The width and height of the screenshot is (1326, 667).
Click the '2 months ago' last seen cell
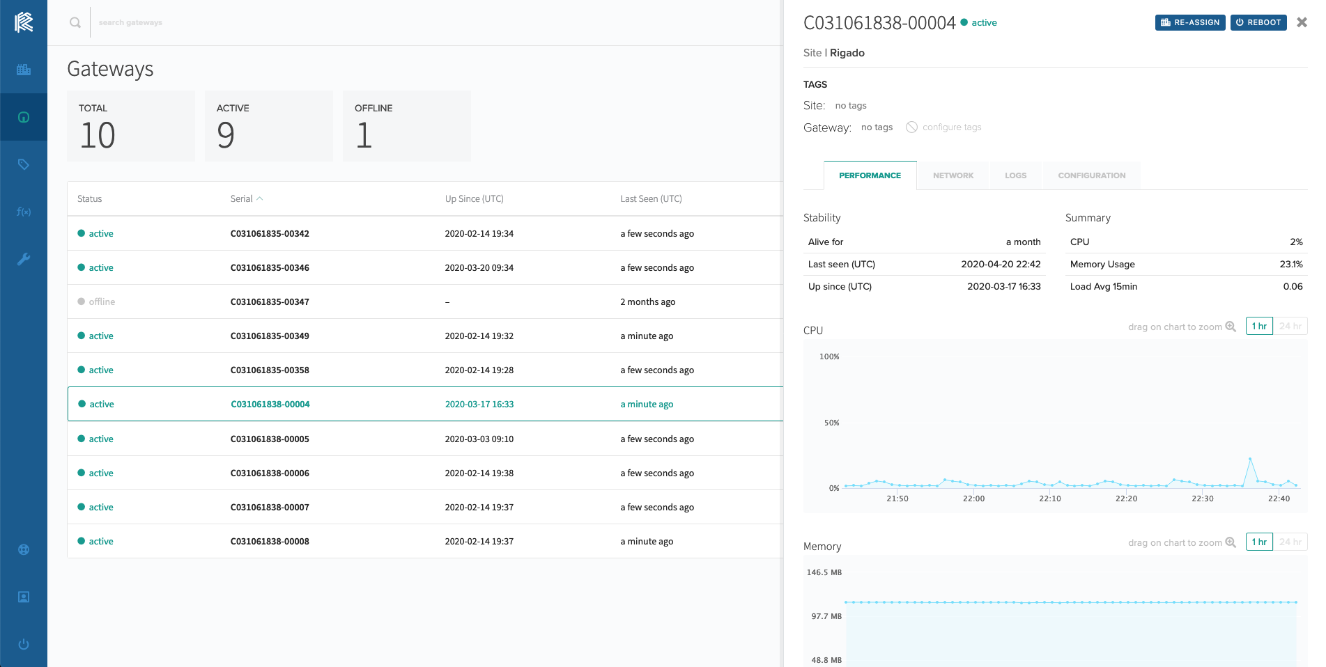click(x=647, y=301)
